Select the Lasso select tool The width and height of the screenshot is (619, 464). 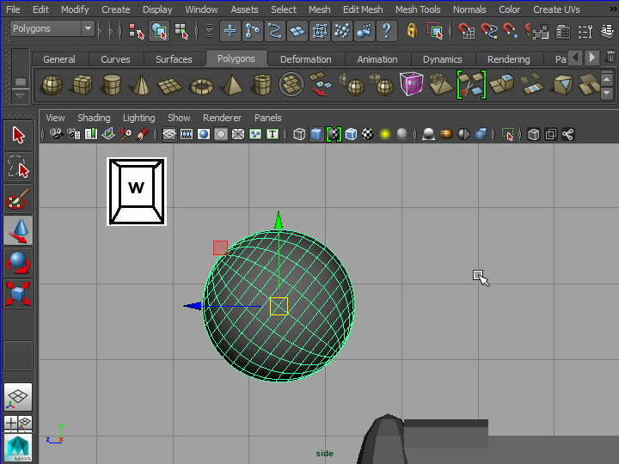18,167
